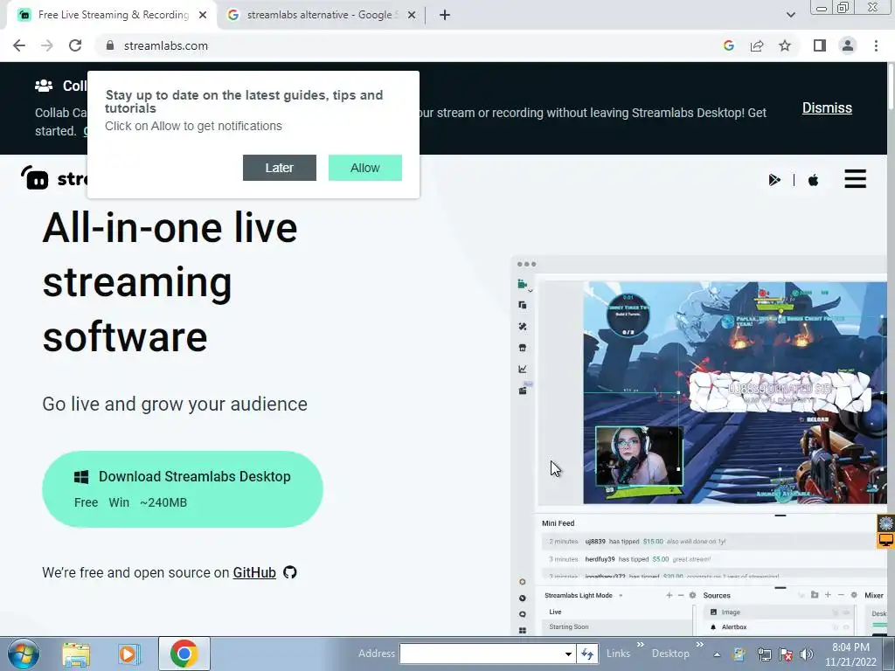Click the address bar URL streamlabs.com
Image resolution: width=895 pixels, height=671 pixels.
165,45
